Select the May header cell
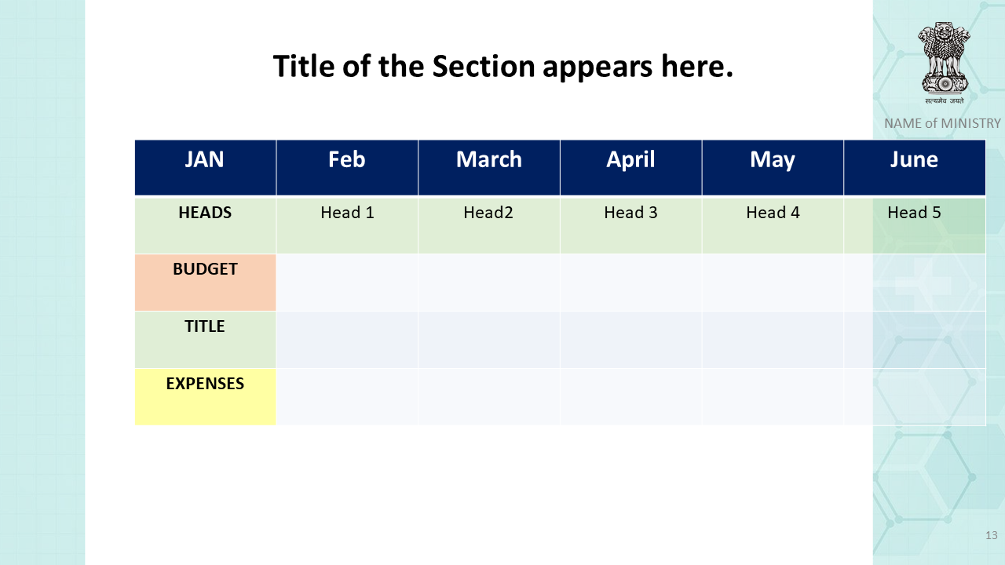Viewport: 1005px width, 565px height. 773,167
